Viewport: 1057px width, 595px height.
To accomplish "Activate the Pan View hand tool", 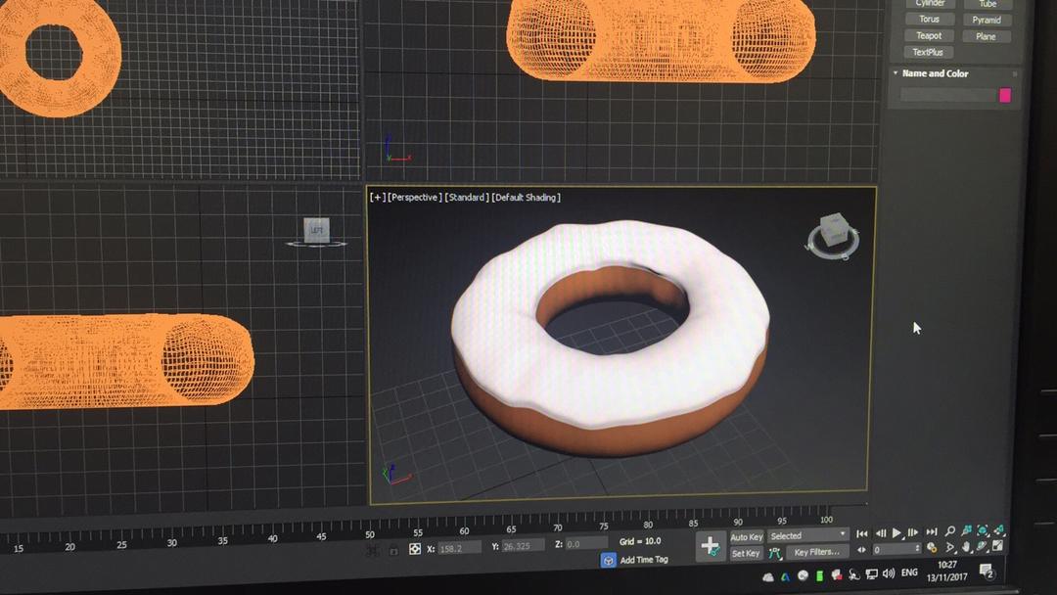I will tap(966, 547).
